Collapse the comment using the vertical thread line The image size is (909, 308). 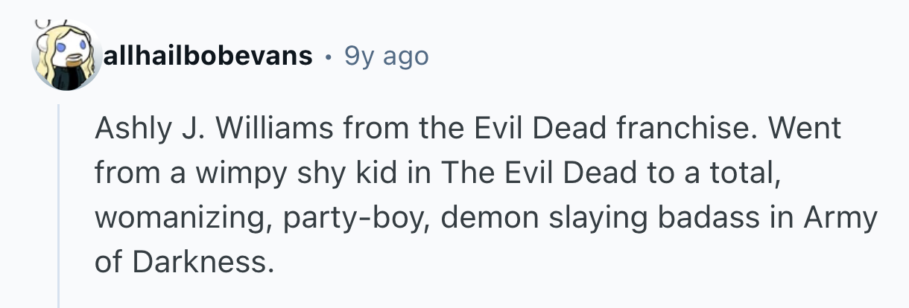click(x=59, y=207)
